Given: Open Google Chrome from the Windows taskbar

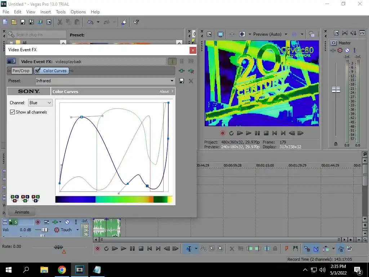Looking at the screenshot, I should 62,269.
